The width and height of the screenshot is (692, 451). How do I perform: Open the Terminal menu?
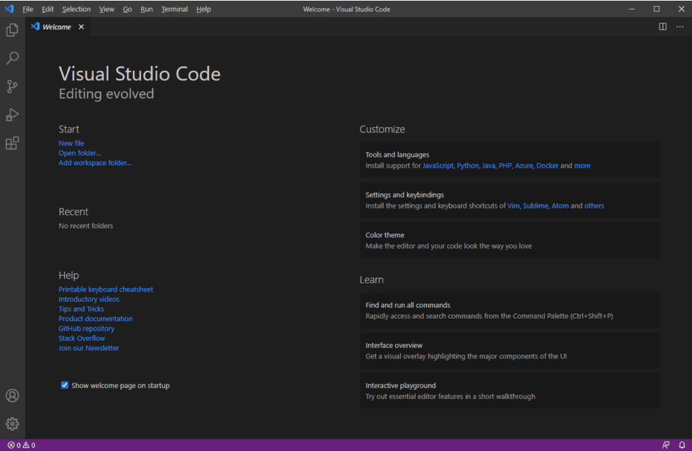coord(174,9)
